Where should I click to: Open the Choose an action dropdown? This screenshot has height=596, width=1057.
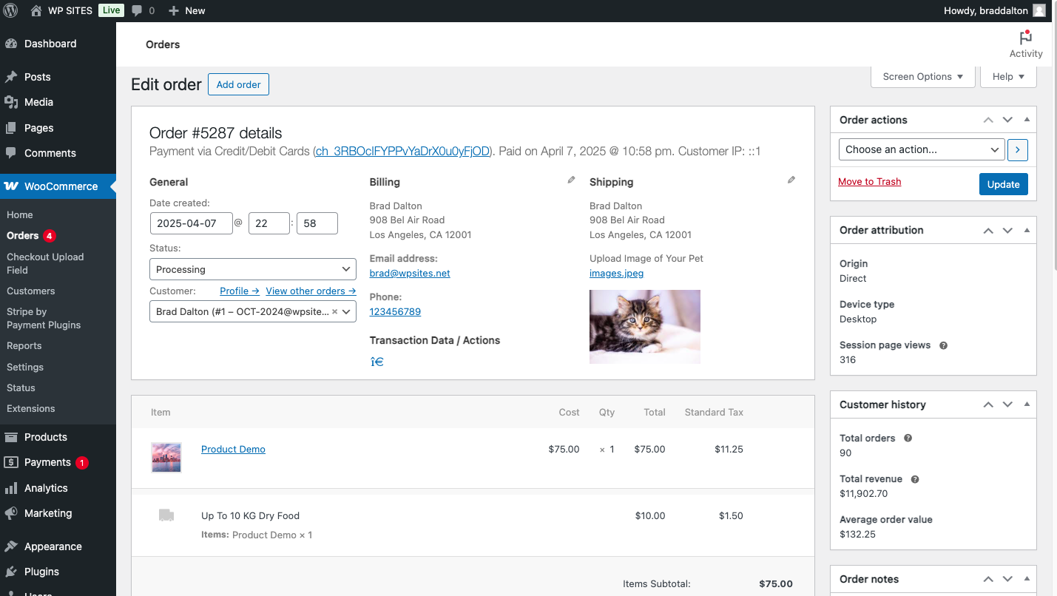click(921, 149)
